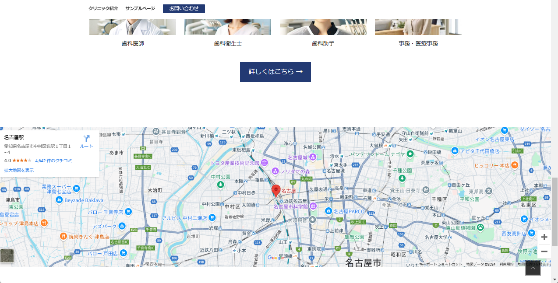
Task: Zoom in on the map
Action: [x=544, y=237]
